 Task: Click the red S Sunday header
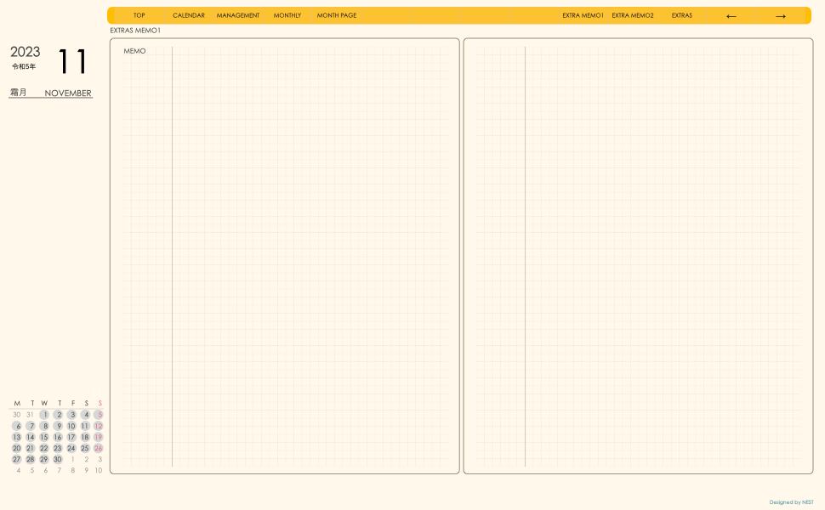[100, 403]
